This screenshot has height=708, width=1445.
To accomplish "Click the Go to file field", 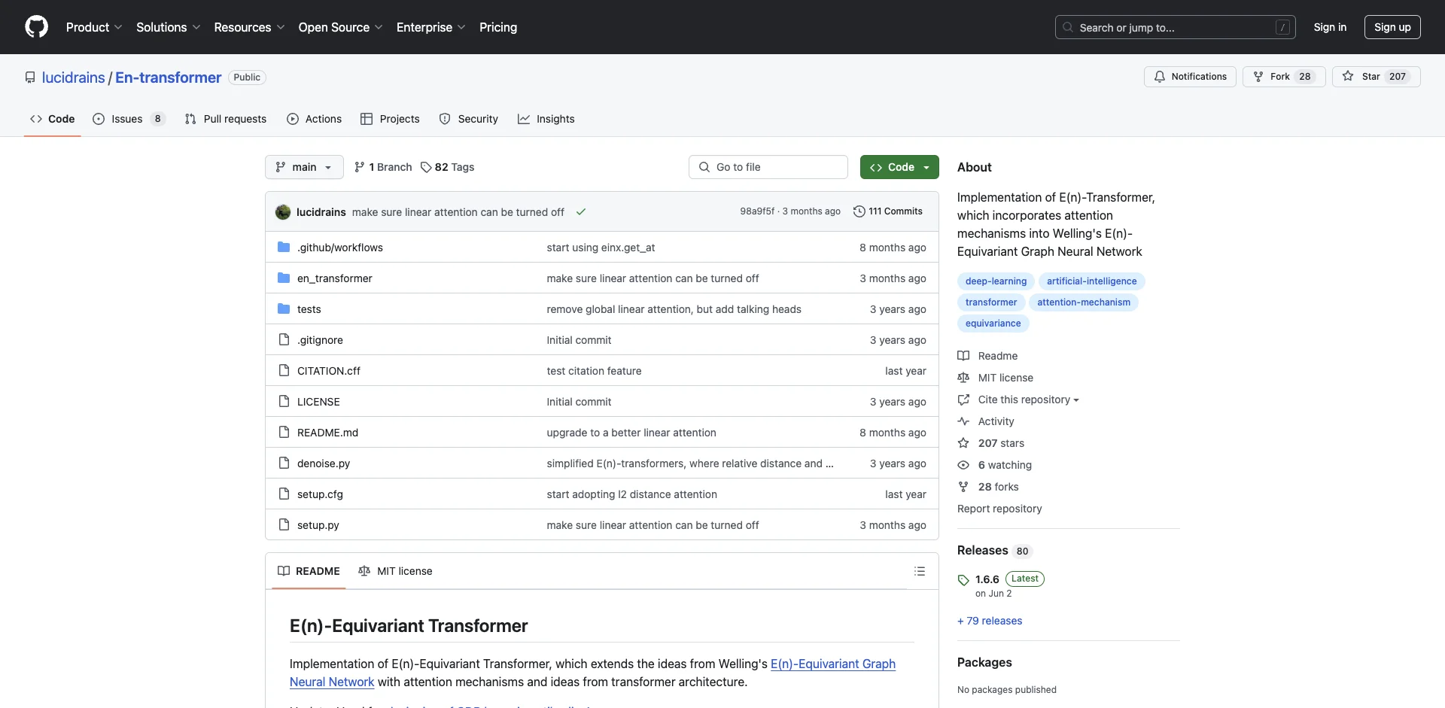I will [768, 167].
